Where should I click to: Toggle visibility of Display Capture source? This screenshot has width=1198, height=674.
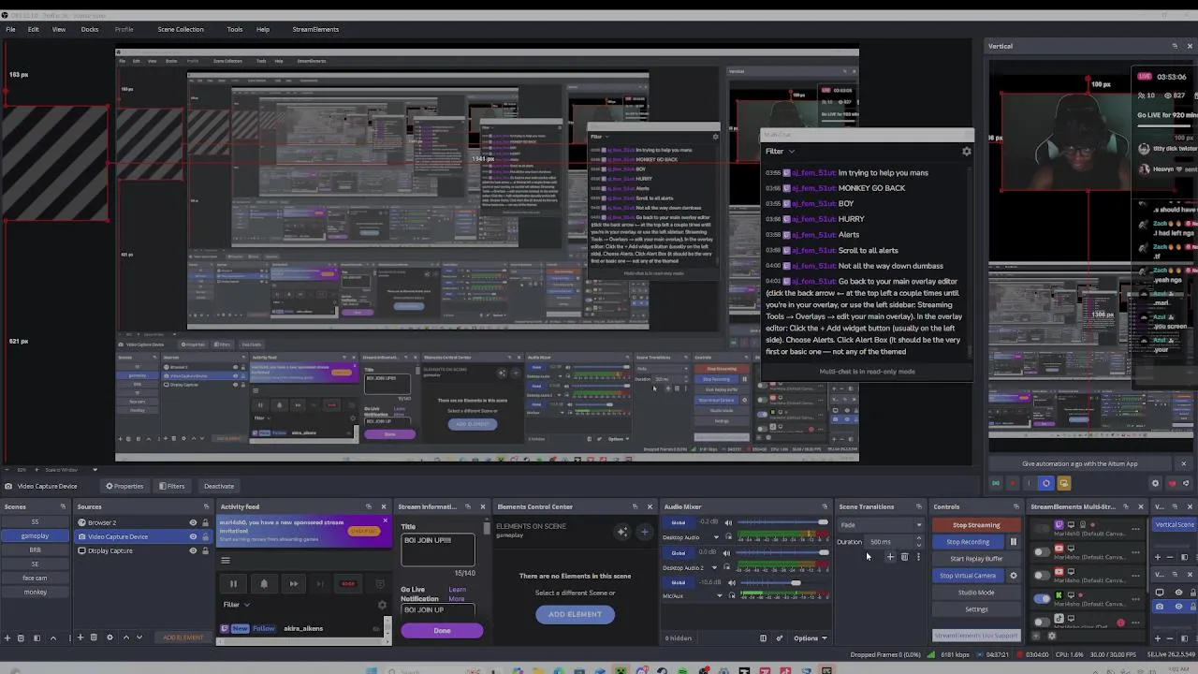(193, 550)
